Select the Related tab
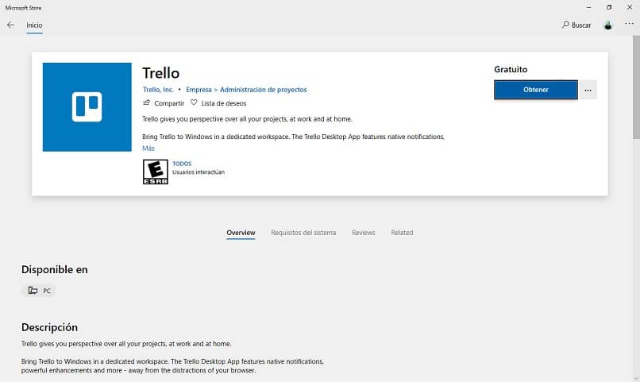 (x=402, y=233)
